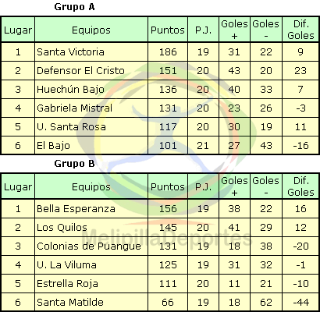320x312 pixels.
Task: Select the Equipos header in Grupo B
Action: point(91,186)
